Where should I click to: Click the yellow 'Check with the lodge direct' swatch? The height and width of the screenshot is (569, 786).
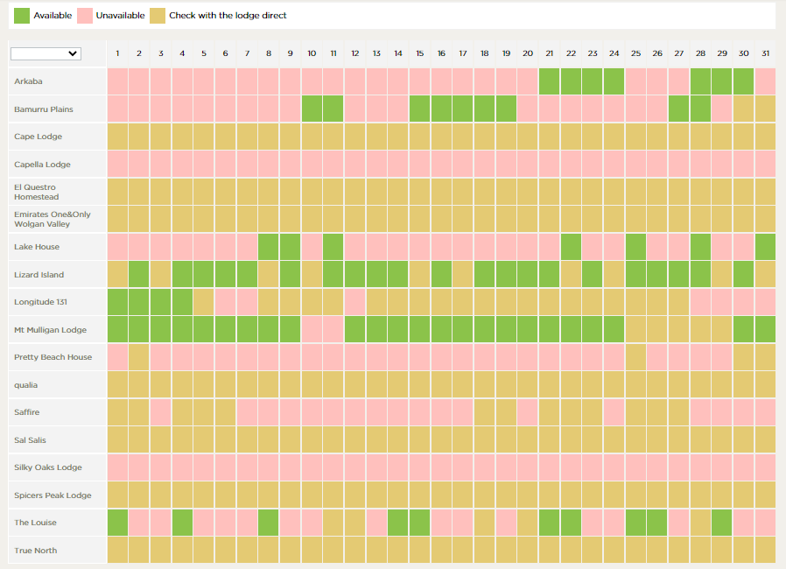click(157, 16)
